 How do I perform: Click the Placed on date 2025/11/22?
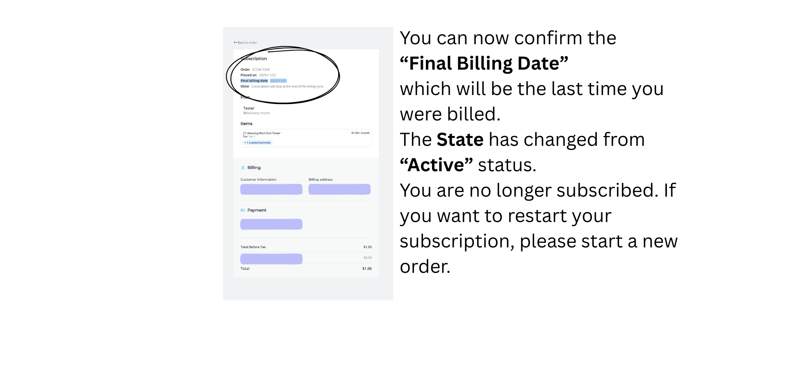point(267,75)
